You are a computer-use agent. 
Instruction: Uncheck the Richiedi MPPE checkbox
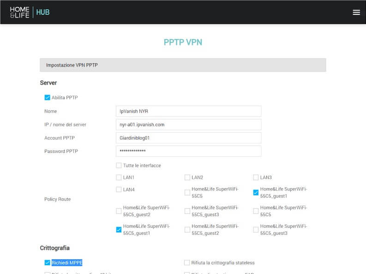point(47,262)
